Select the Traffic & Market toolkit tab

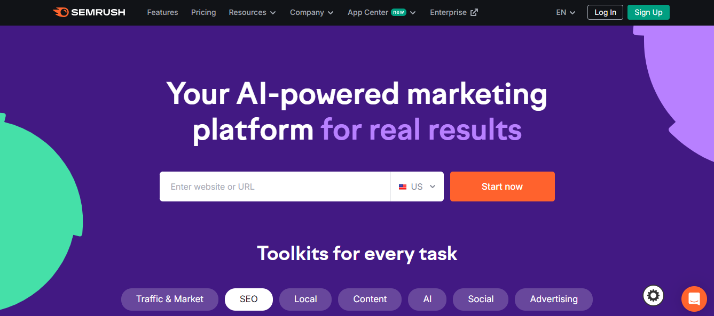(170, 299)
